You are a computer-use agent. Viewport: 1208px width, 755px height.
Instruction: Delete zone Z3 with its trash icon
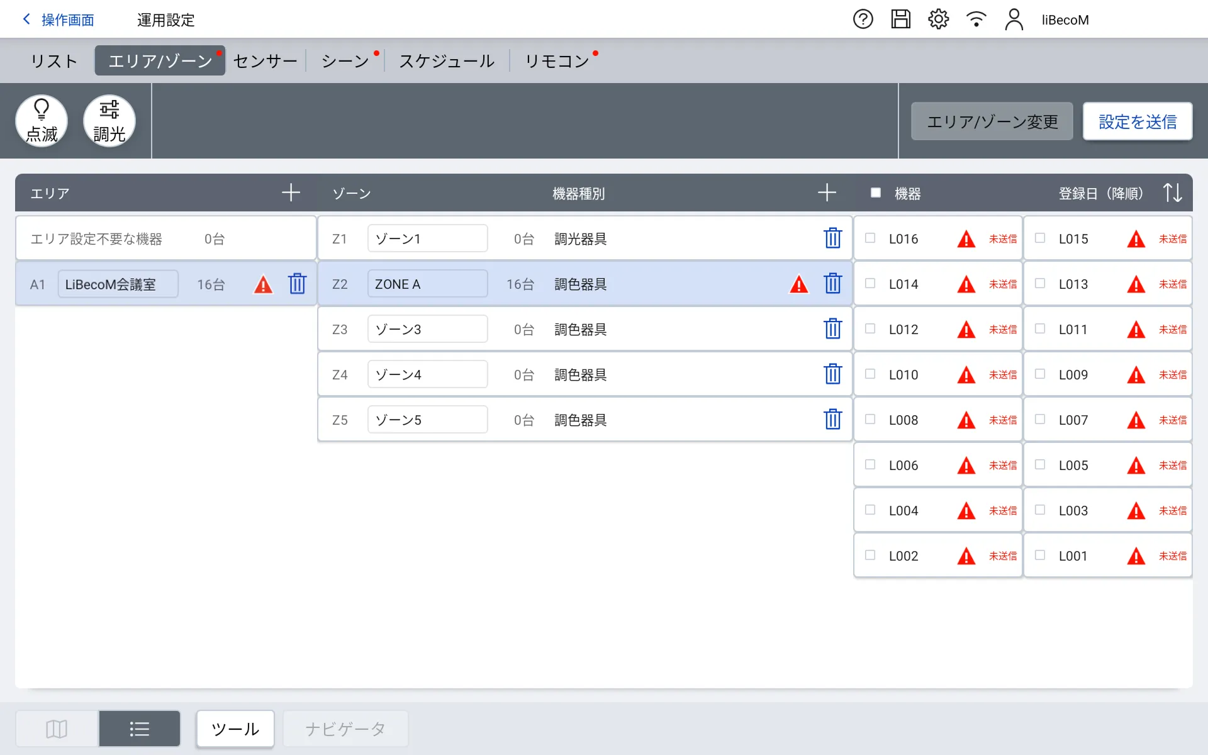tap(832, 329)
